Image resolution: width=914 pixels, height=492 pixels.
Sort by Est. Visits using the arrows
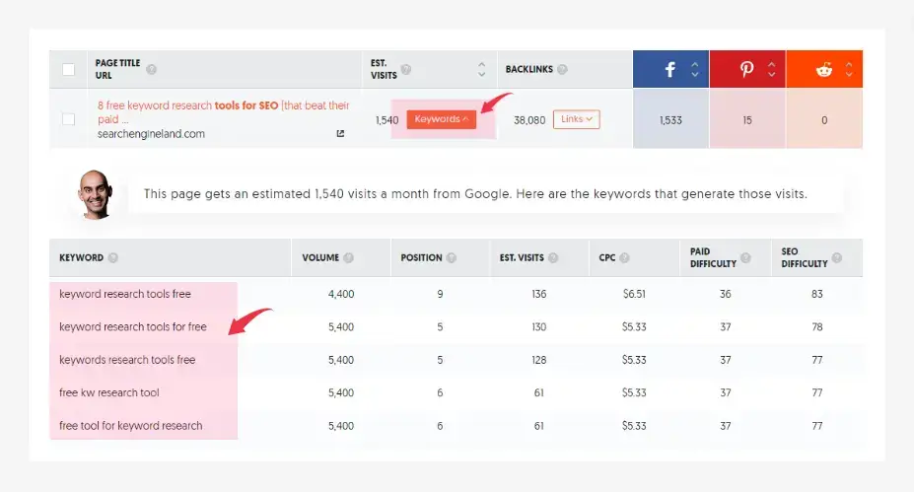tap(481, 70)
